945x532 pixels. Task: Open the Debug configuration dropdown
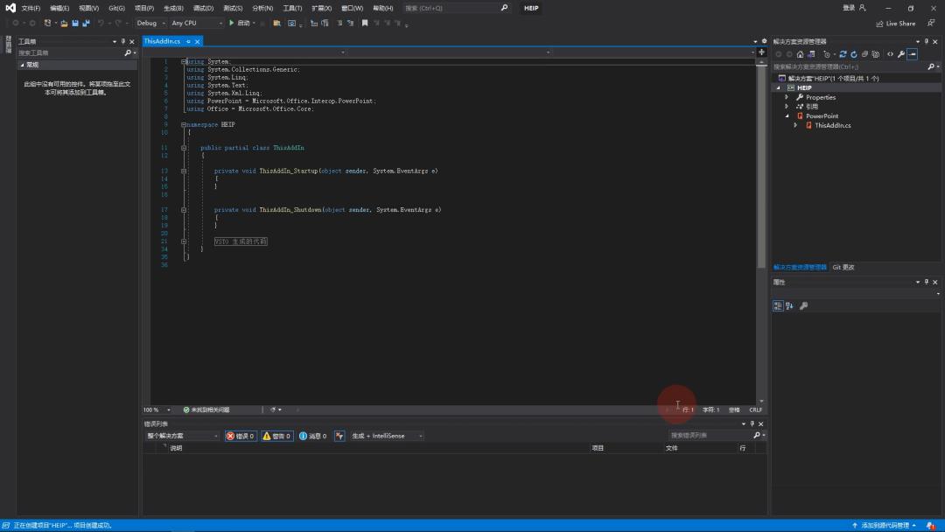pyautogui.click(x=150, y=23)
